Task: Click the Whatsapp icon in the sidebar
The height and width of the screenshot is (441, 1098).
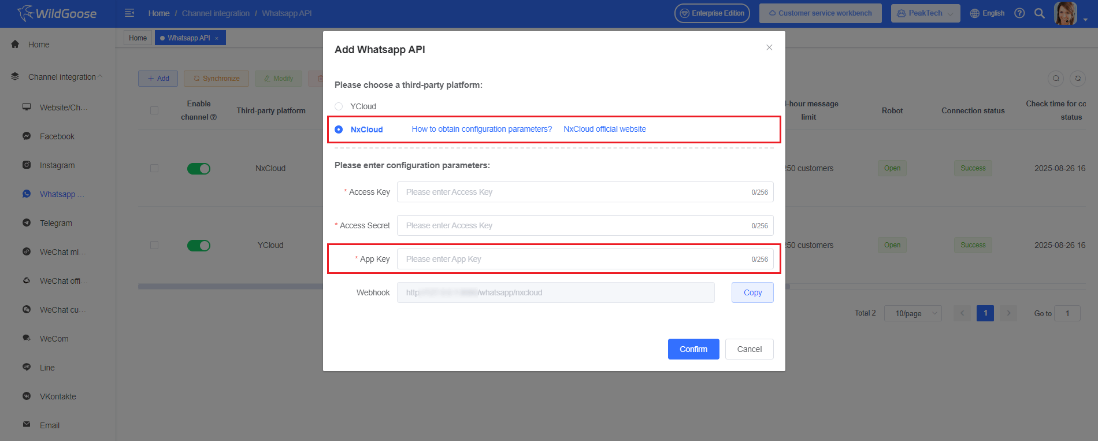Action: pos(27,194)
